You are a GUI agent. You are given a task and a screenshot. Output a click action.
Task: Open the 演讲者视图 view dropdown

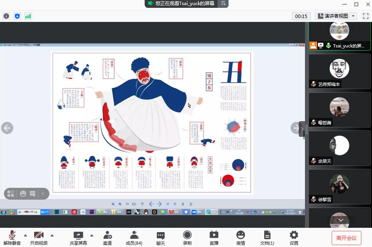pos(336,16)
